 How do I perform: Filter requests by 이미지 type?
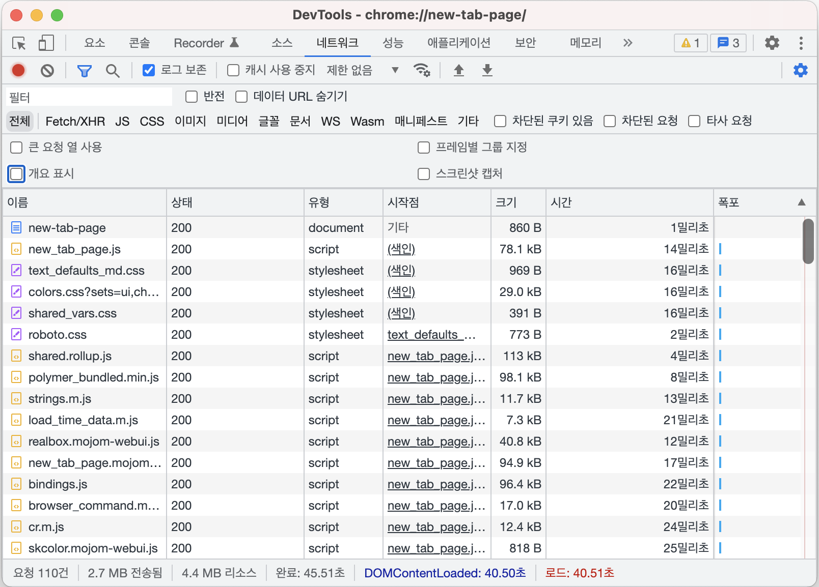click(190, 121)
